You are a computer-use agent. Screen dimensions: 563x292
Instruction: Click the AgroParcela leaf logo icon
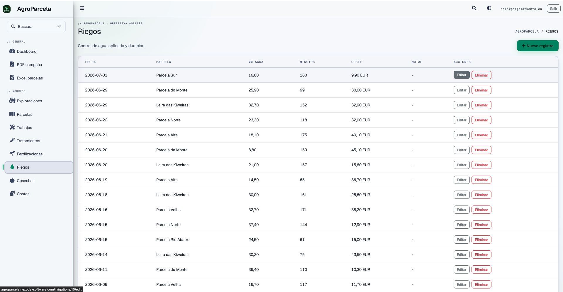pyautogui.click(x=7, y=9)
